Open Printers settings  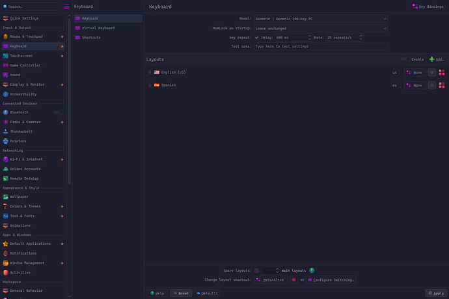pyautogui.click(x=18, y=141)
